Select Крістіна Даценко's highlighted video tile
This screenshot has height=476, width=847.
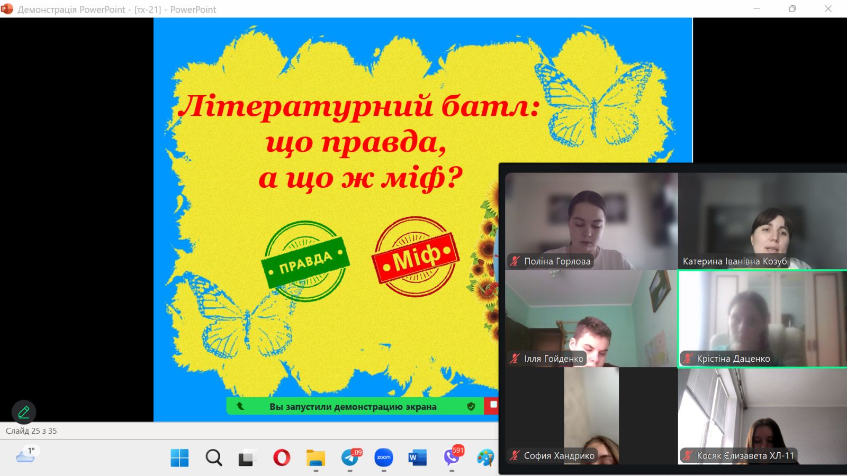tap(762, 318)
